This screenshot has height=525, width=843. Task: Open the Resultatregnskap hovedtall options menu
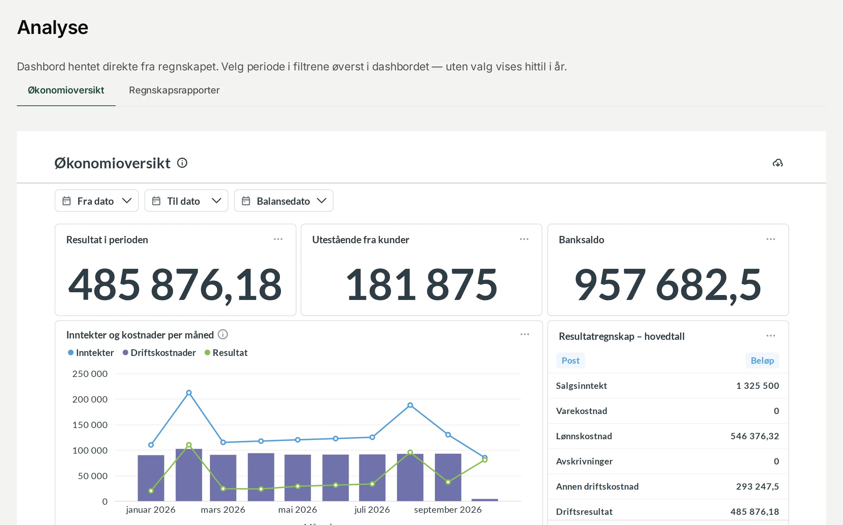771,336
